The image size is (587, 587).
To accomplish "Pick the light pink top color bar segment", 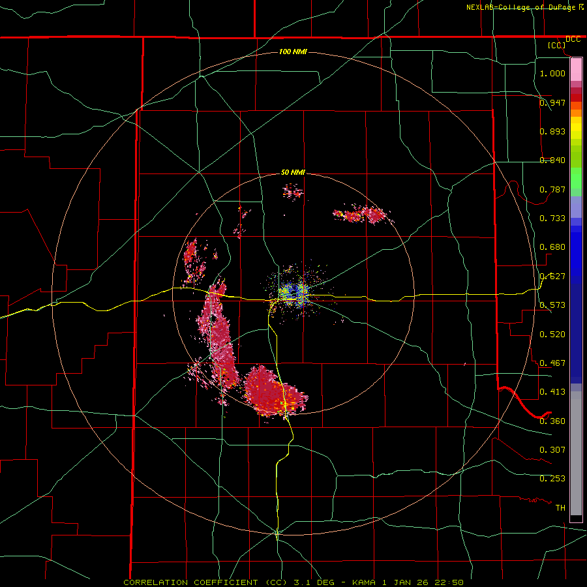I will [x=576, y=70].
